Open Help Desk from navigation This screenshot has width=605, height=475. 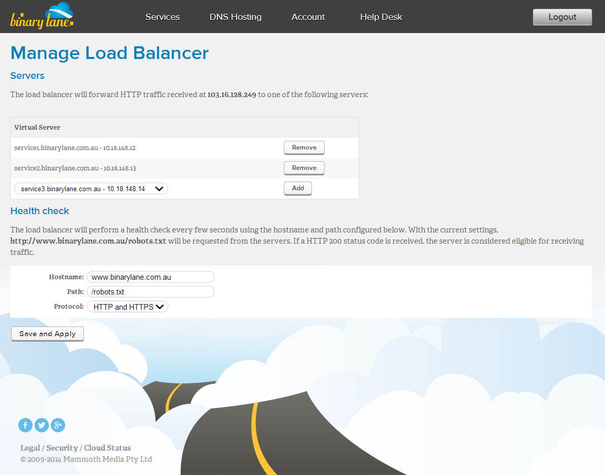click(381, 17)
